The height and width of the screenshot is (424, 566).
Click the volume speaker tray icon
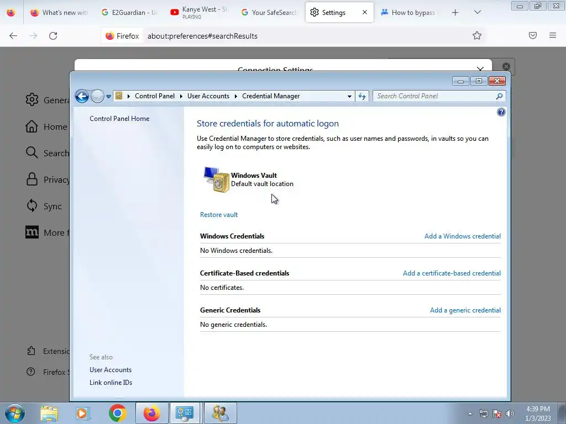coord(510,414)
